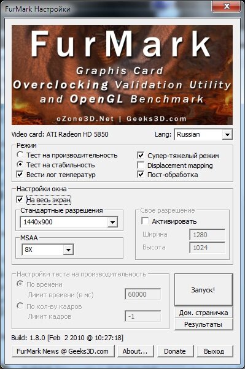Viewport: 245px width, 369px height.
Task: Open the MSAA 8X dropdown
Action: (48, 249)
